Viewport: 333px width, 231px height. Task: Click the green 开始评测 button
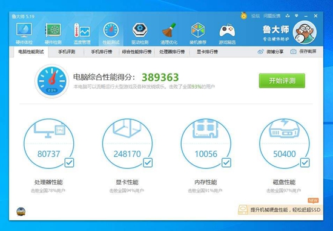coord(282,81)
